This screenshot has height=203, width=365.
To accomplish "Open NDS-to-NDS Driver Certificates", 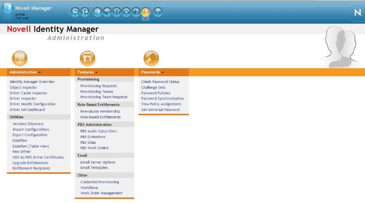I will coord(38,157).
